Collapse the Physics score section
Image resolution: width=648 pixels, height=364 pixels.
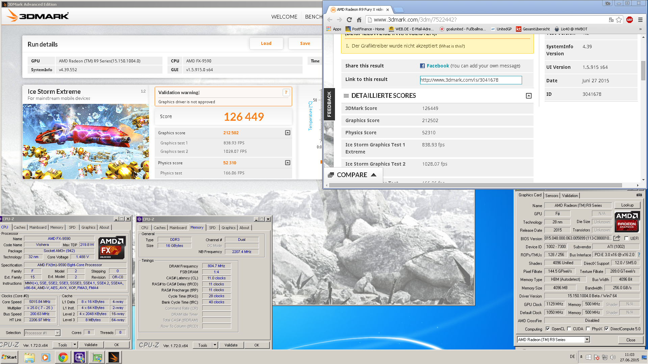point(288,163)
